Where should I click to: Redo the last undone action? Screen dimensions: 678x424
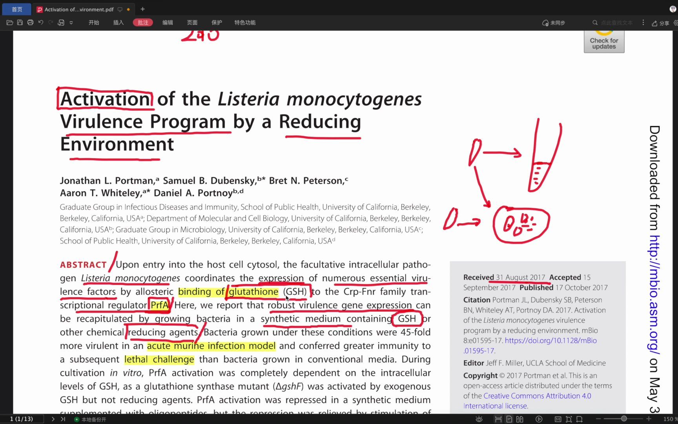(51, 23)
